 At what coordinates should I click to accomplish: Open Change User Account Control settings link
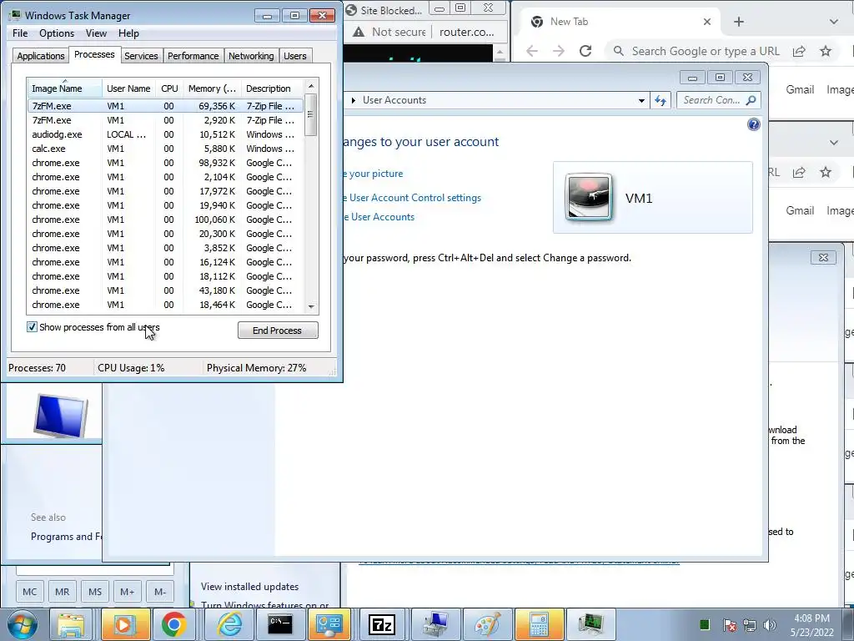pyautogui.click(x=412, y=198)
